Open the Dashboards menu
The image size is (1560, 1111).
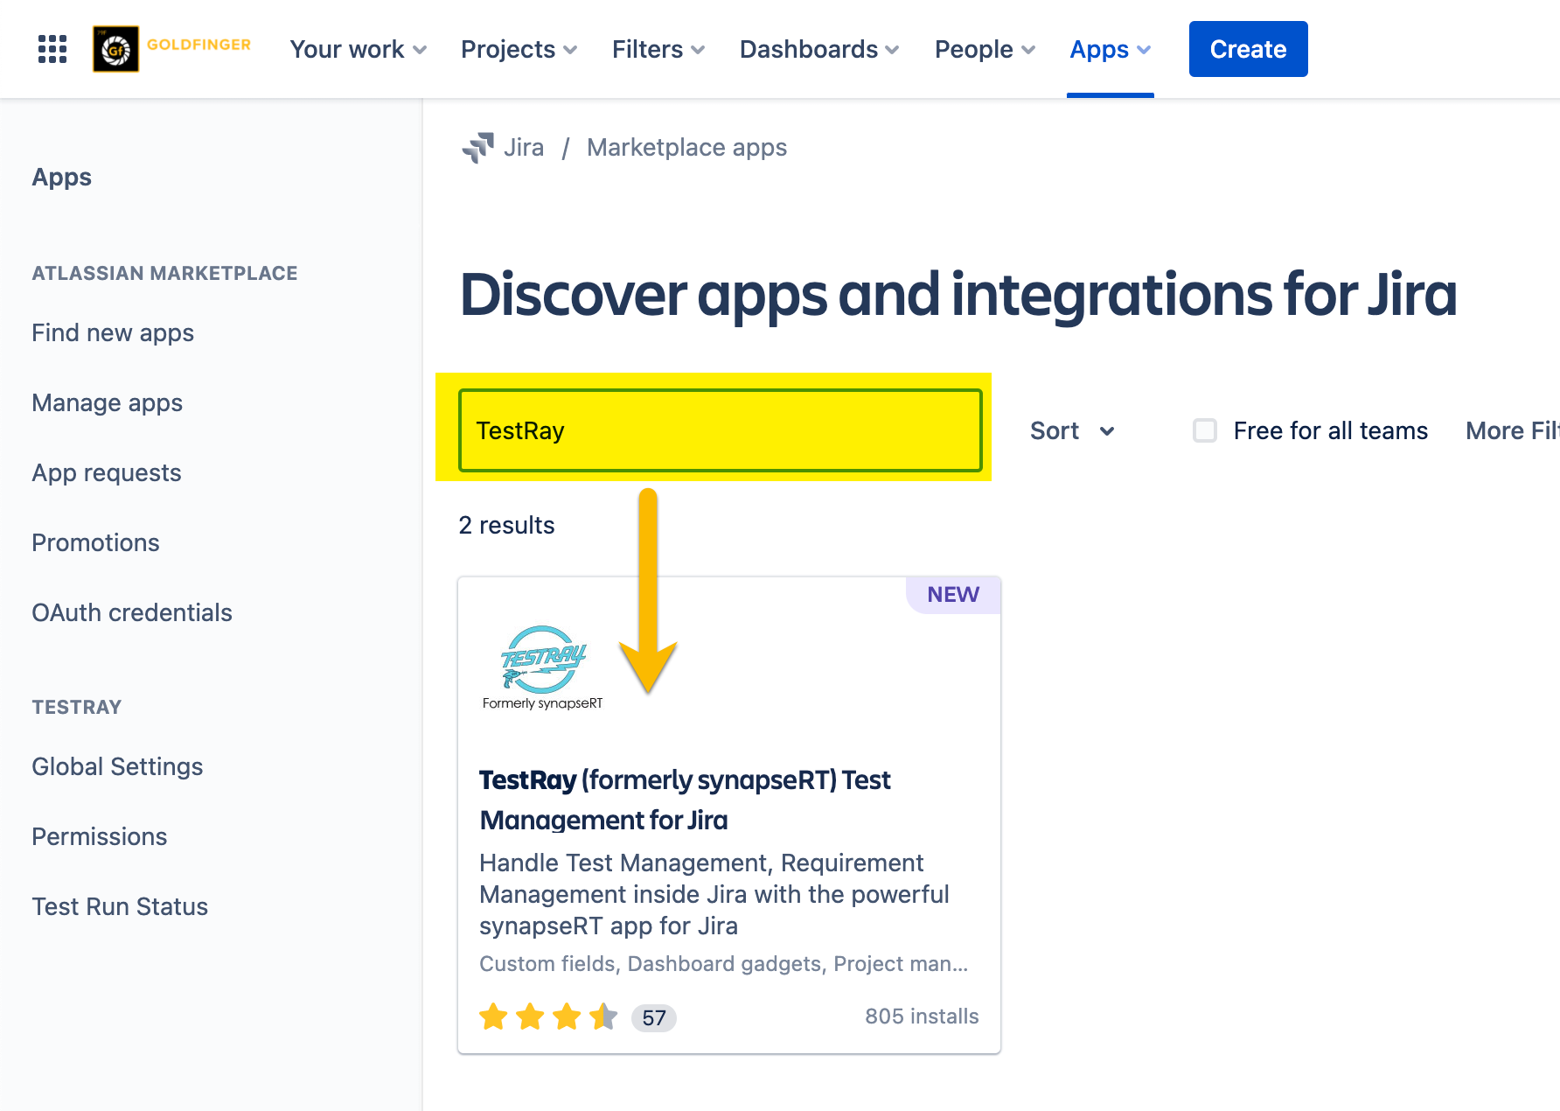point(818,49)
